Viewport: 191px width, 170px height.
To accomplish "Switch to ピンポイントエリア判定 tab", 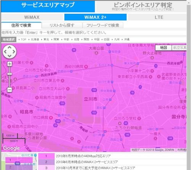I will click(x=141, y=6).
